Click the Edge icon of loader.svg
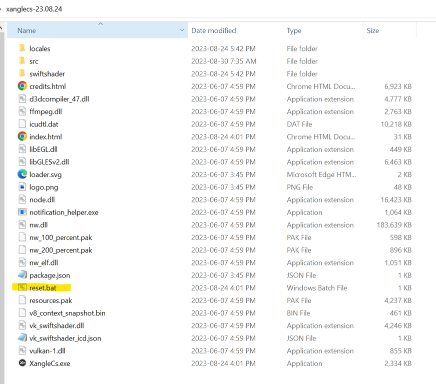This screenshot has width=436, height=384. pyautogui.click(x=22, y=174)
